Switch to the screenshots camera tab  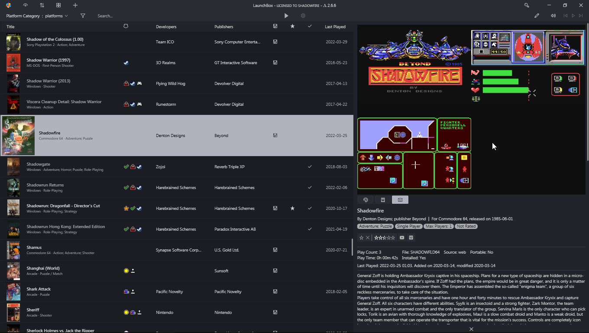pyautogui.click(x=400, y=200)
